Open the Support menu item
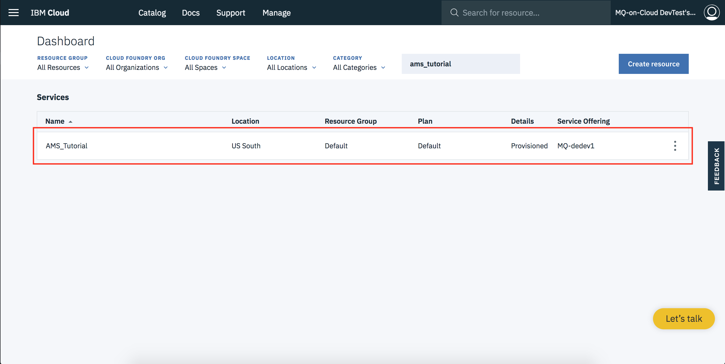The height and width of the screenshot is (364, 725). pos(231,13)
